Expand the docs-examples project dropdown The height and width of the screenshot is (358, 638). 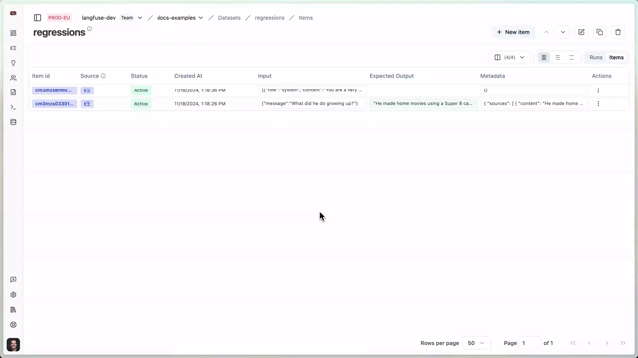click(x=179, y=18)
